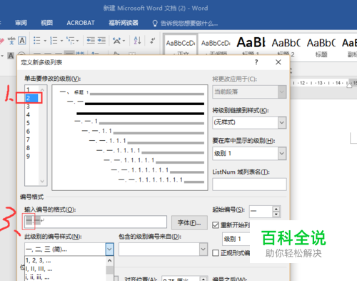Apply the 无间隔 style from gallery
357x281 pixels.
pyautogui.click(x=216, y=45)
